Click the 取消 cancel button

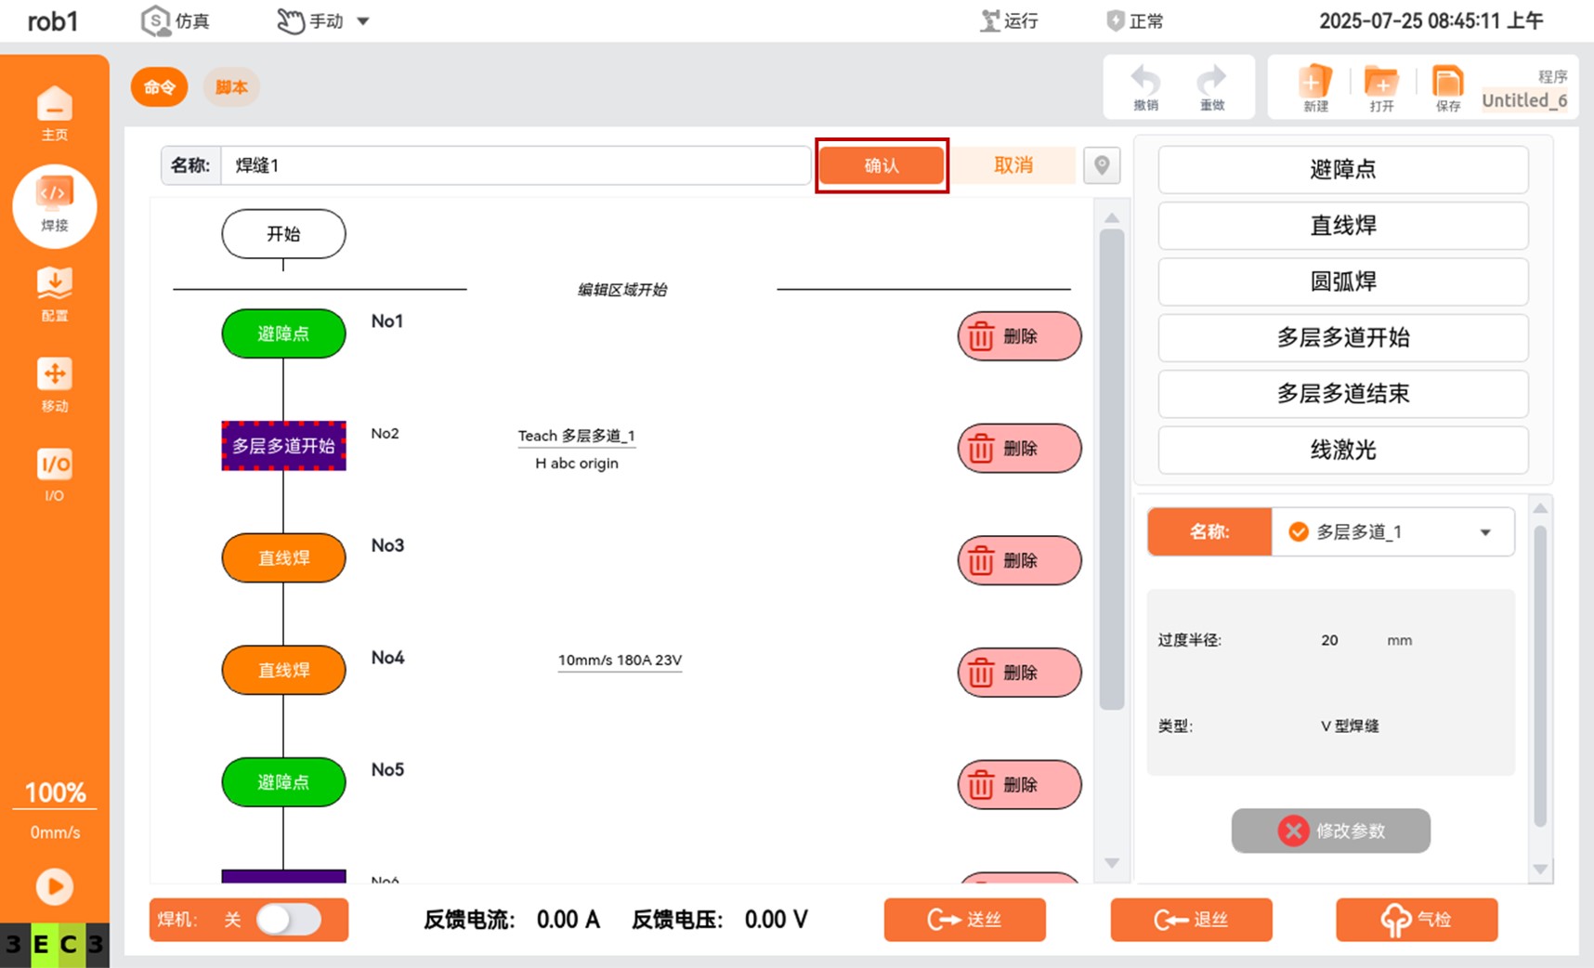1013,165
